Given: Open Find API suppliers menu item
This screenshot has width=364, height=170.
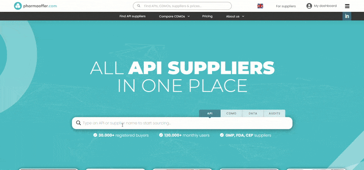Looking at the screenshot, I should click(x=132, y=16).
